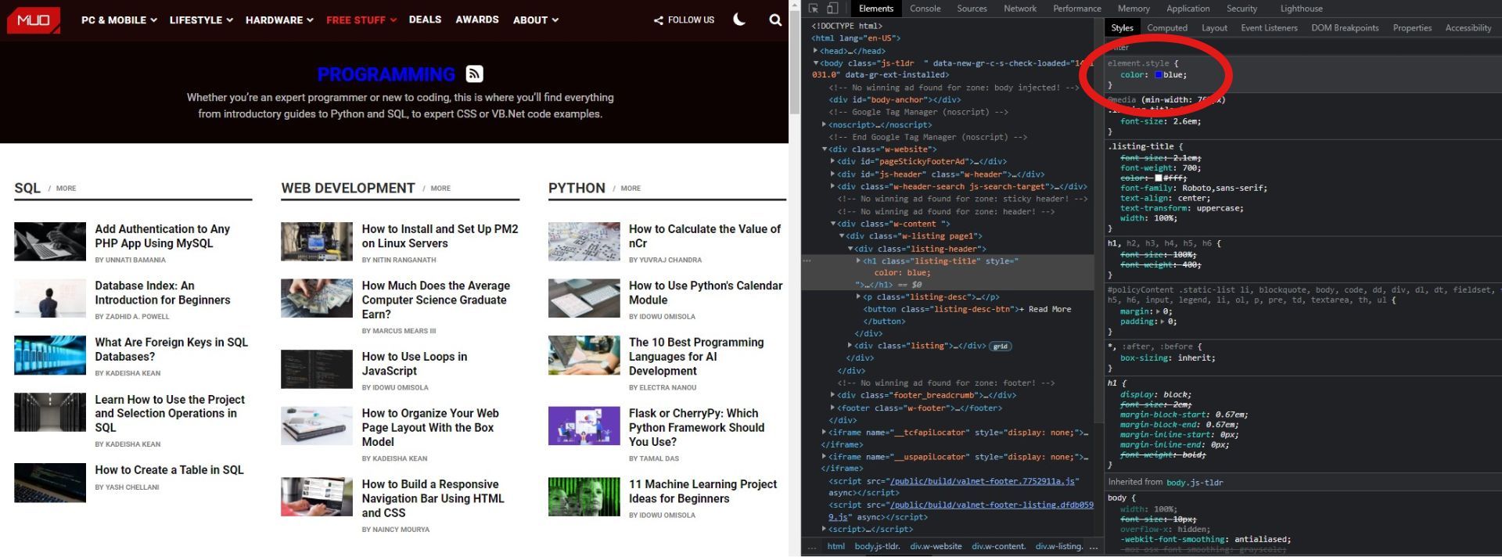
Task: Collapse the body.js-tldr element node
Action: click(x=815, y=63)
